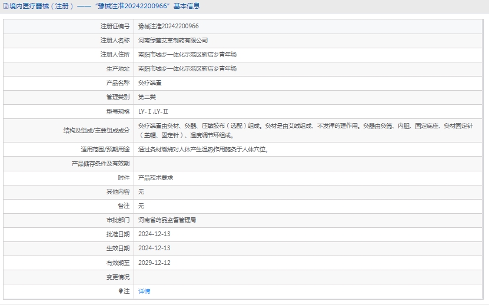
Task: Click product name value 灸疗装置
Action: coord(150,83)
